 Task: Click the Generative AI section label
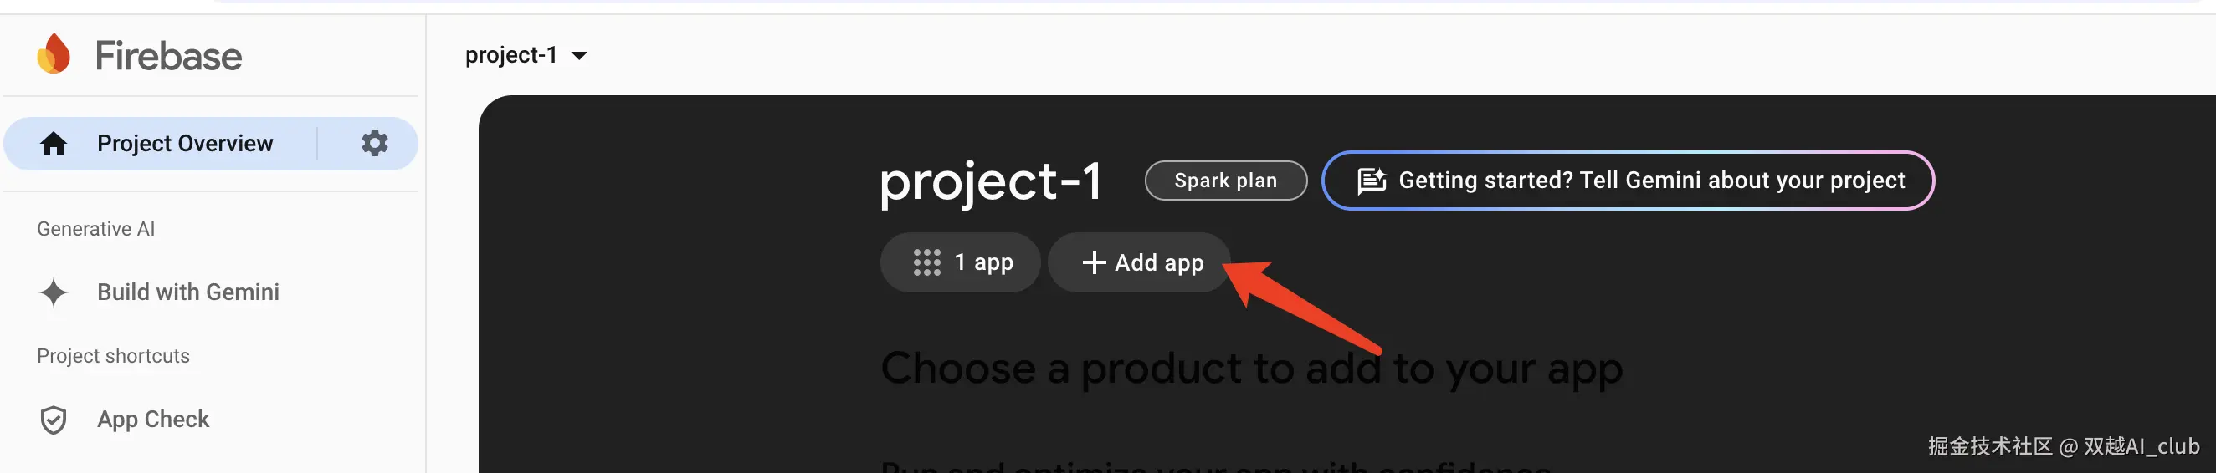[x=96, y=229]
